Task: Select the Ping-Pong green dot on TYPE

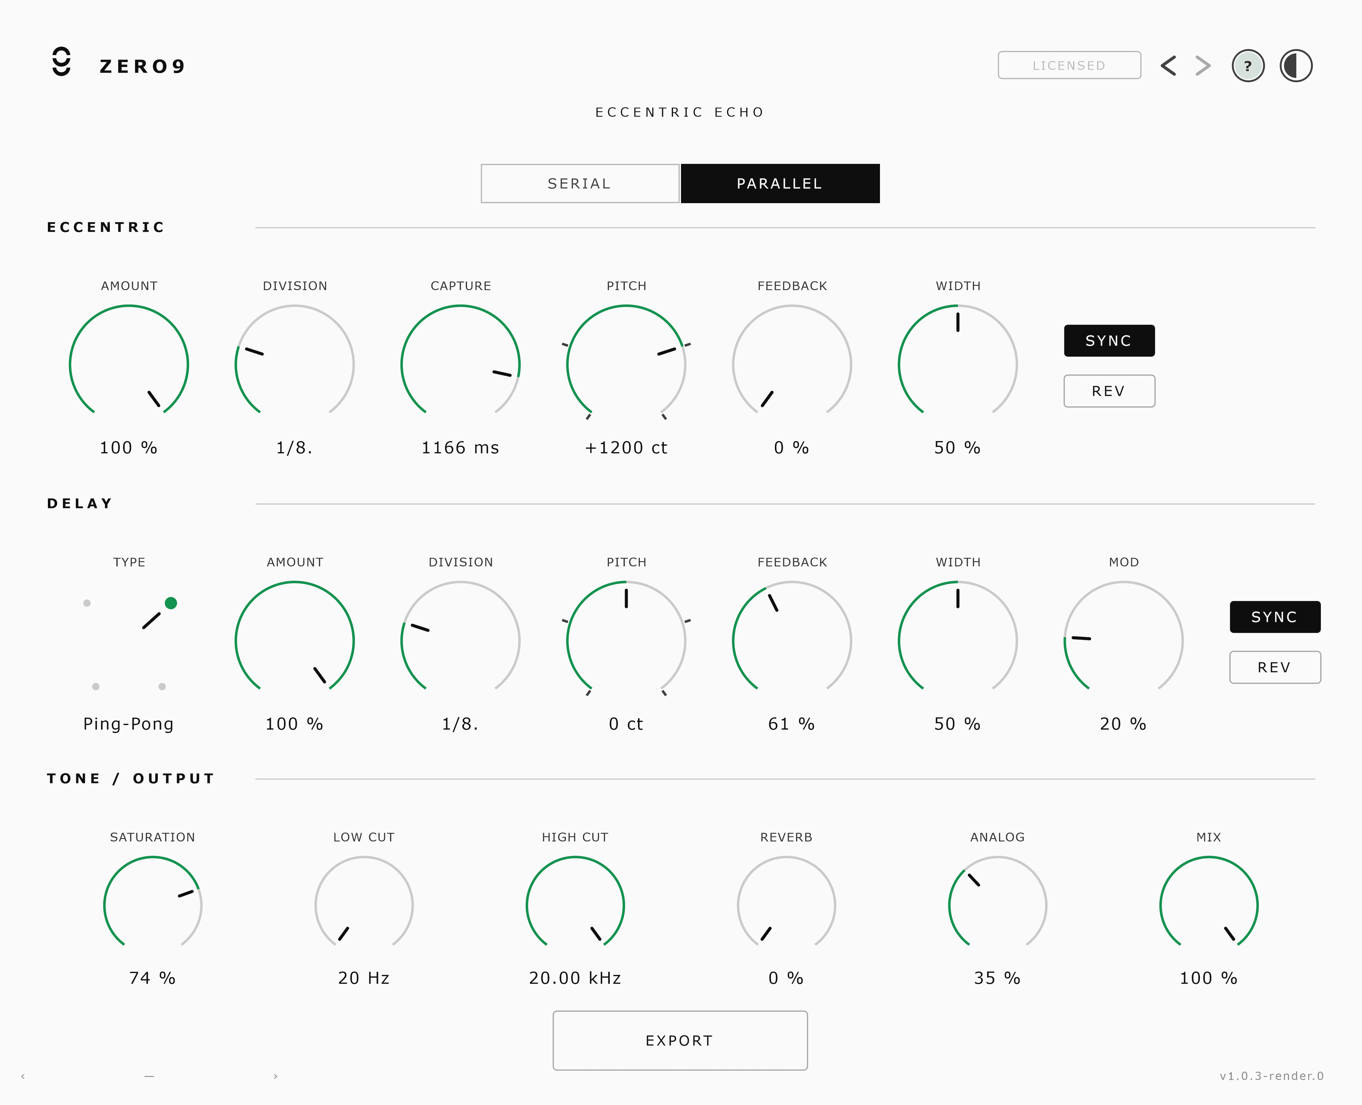Action: [x=171, y=603]
